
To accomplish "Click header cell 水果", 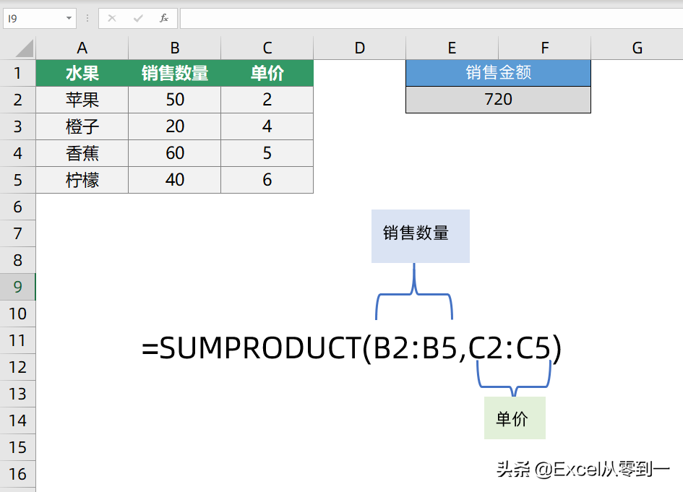I will pos(82,73).
